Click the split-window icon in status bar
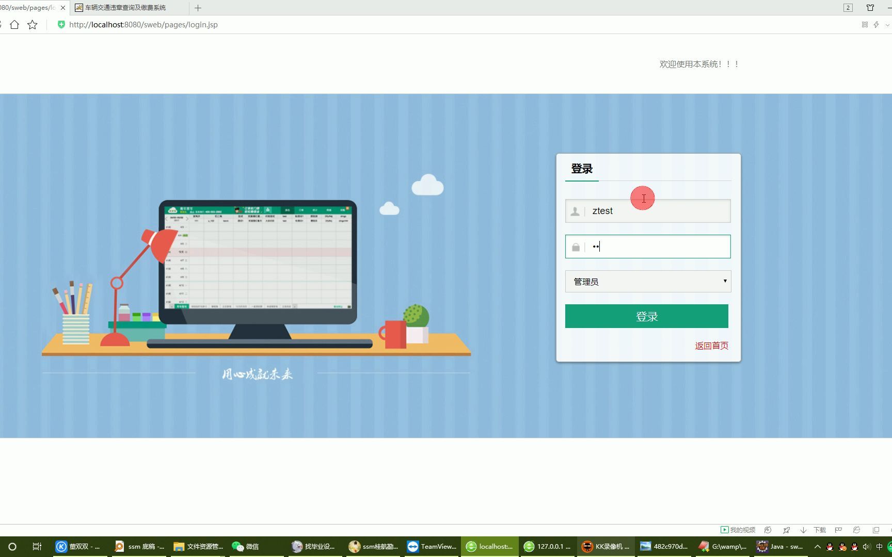Viewport: 892px width, 557px height. [x=876, y=530]
